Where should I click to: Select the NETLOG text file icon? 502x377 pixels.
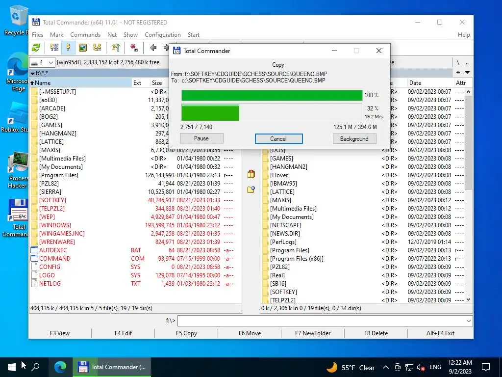click(34, 283)
